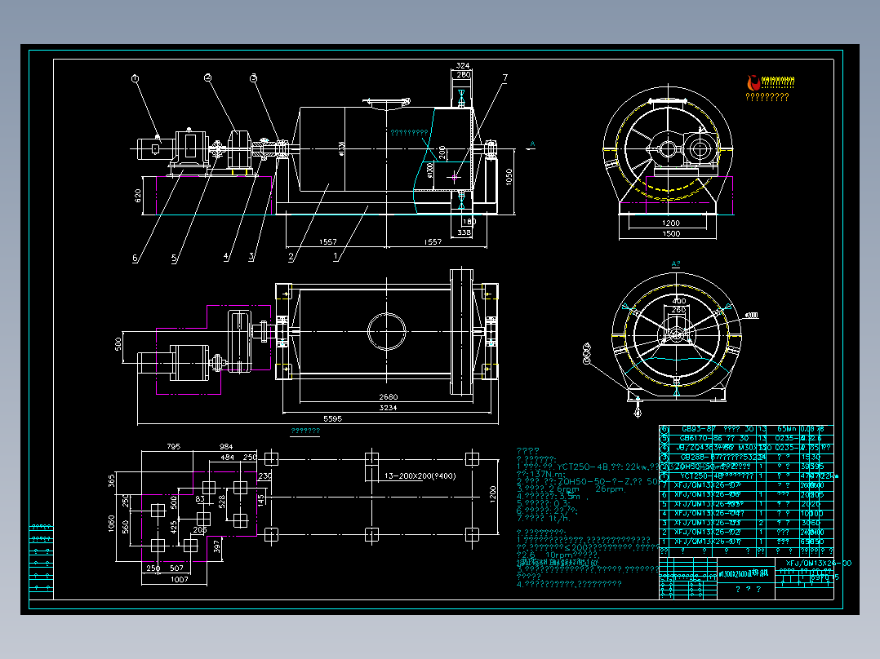Click the 206 dimension text
Screen dimensions: 880x659
[200, 529]
